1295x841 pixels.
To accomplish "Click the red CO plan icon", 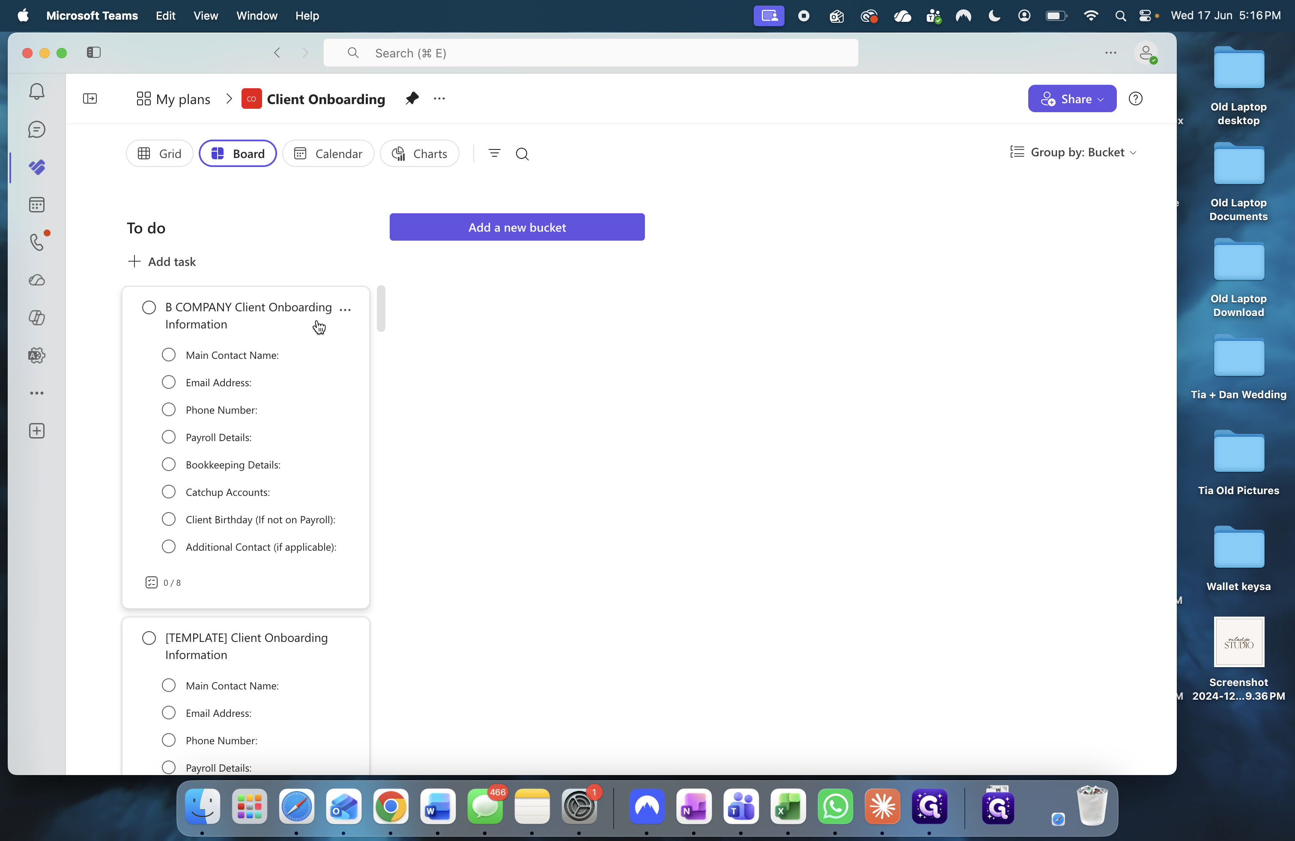I will pyautogui.click(x=251, y=98).
